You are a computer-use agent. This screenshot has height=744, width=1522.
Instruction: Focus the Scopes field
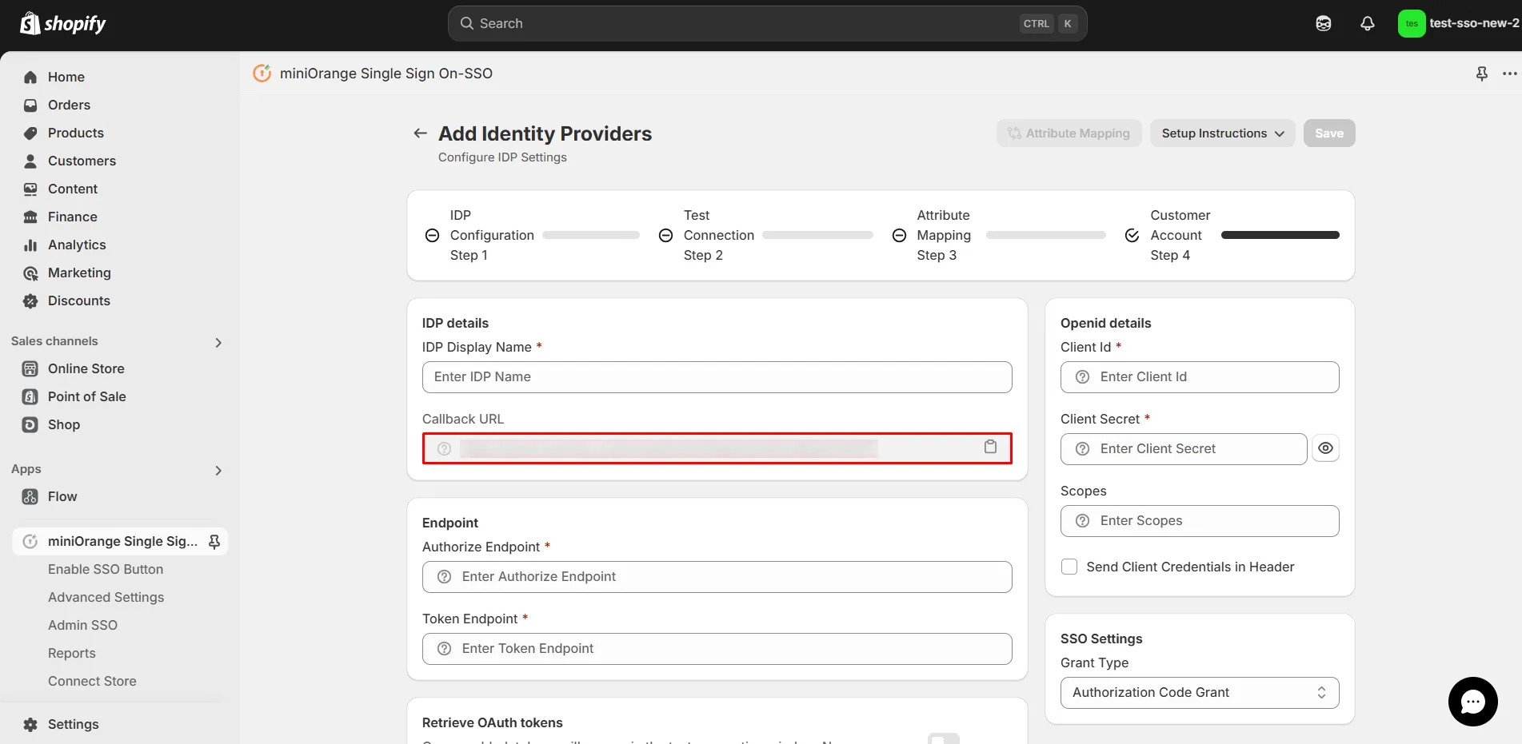[x=1200, y=521]
